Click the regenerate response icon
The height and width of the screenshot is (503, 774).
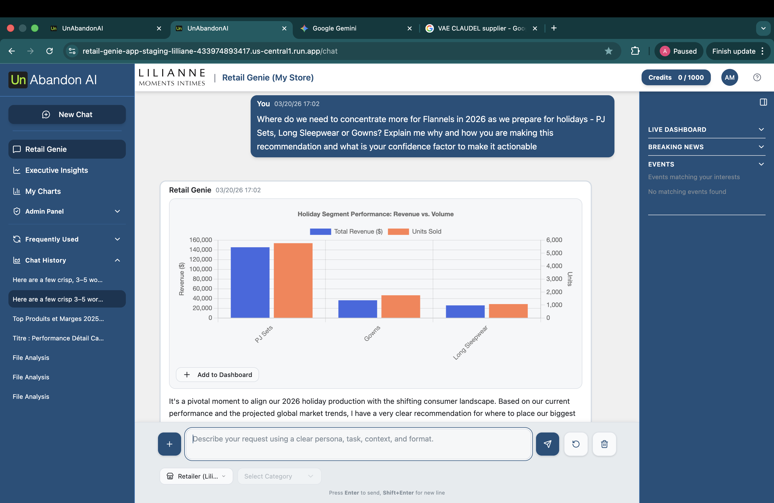pos(576,444)
